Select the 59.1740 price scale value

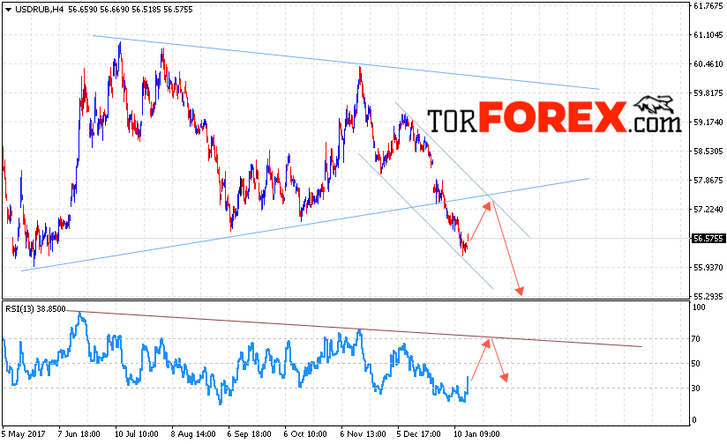pyautogui.click(x=708, y=122)
